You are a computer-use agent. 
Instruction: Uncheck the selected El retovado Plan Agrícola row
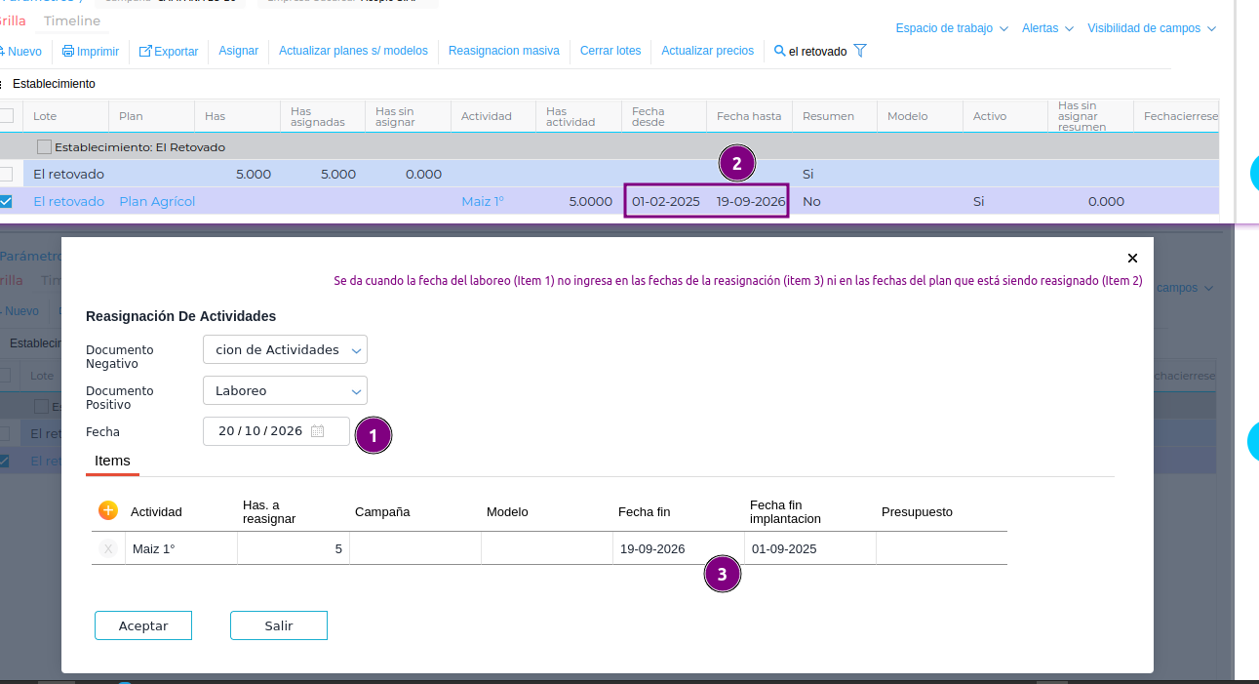[6, 202]
